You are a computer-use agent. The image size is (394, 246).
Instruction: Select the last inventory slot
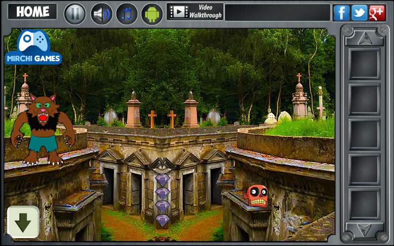click(364, 205)
